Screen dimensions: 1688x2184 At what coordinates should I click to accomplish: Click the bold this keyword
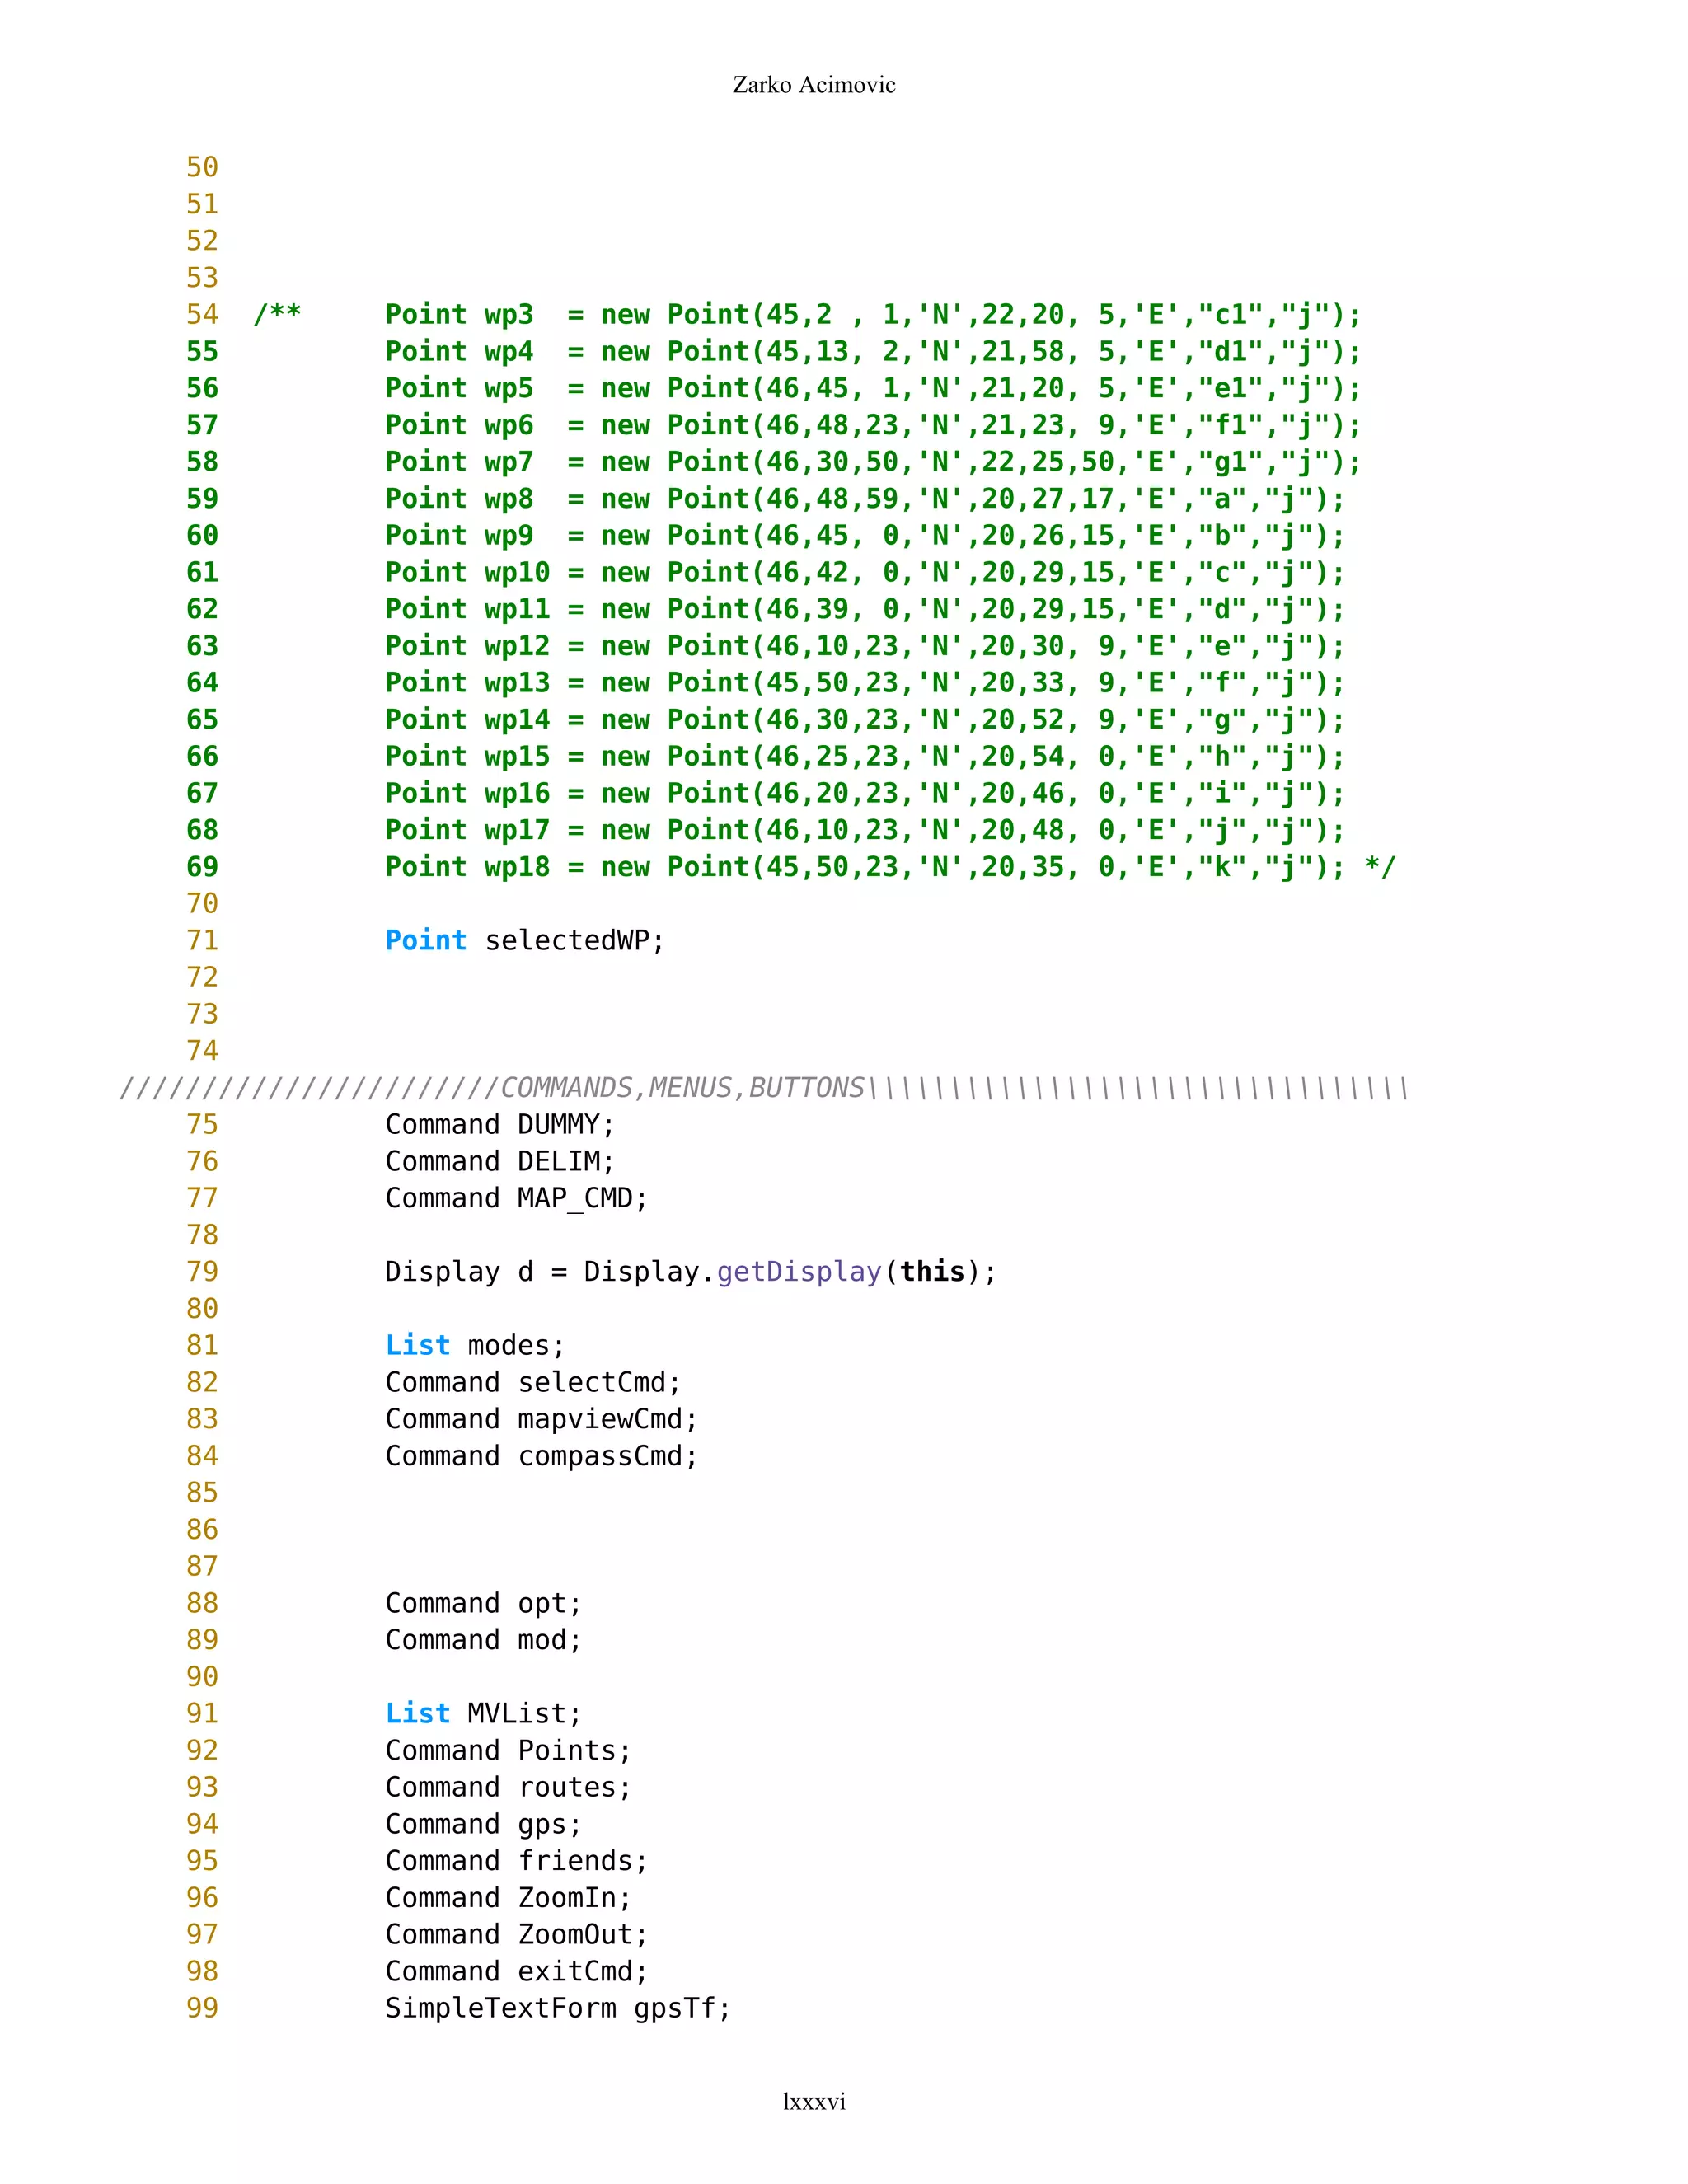tap(932, 1272)
